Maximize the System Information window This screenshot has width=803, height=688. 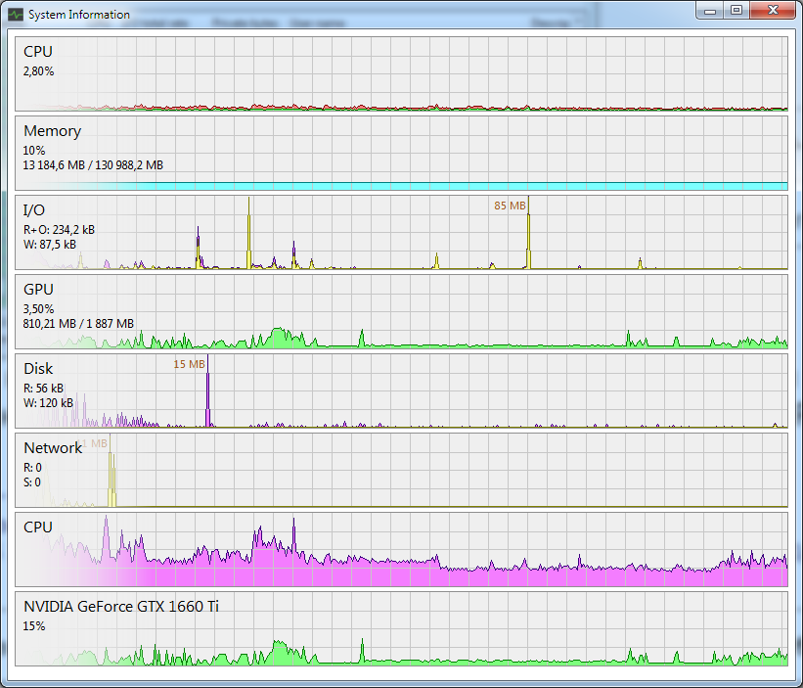pos(736,10)
